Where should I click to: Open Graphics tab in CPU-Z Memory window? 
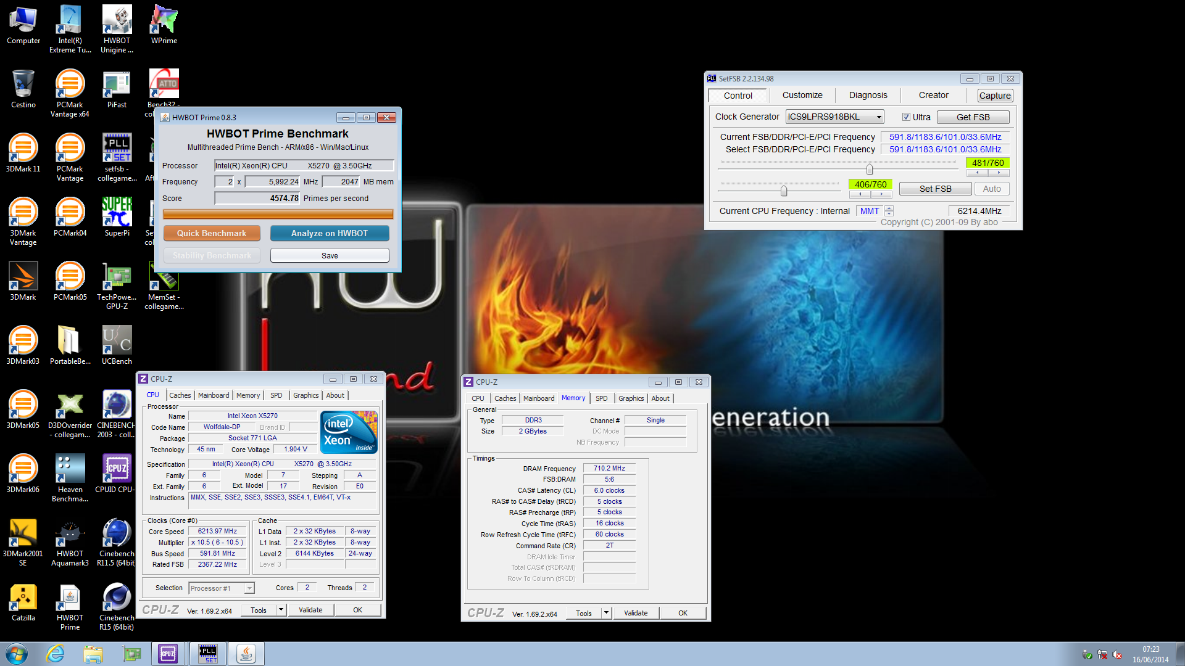(631, 398)
